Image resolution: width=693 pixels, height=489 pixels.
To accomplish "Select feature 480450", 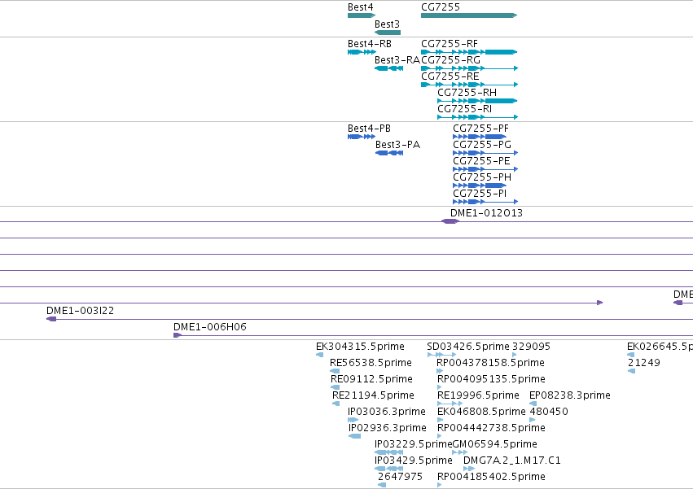I will click(532, 420).
